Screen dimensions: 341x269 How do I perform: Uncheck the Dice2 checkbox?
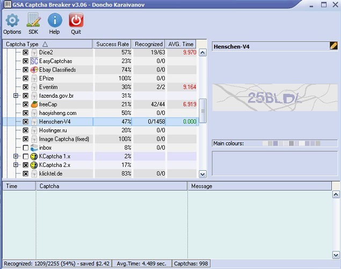coord(26,53)
